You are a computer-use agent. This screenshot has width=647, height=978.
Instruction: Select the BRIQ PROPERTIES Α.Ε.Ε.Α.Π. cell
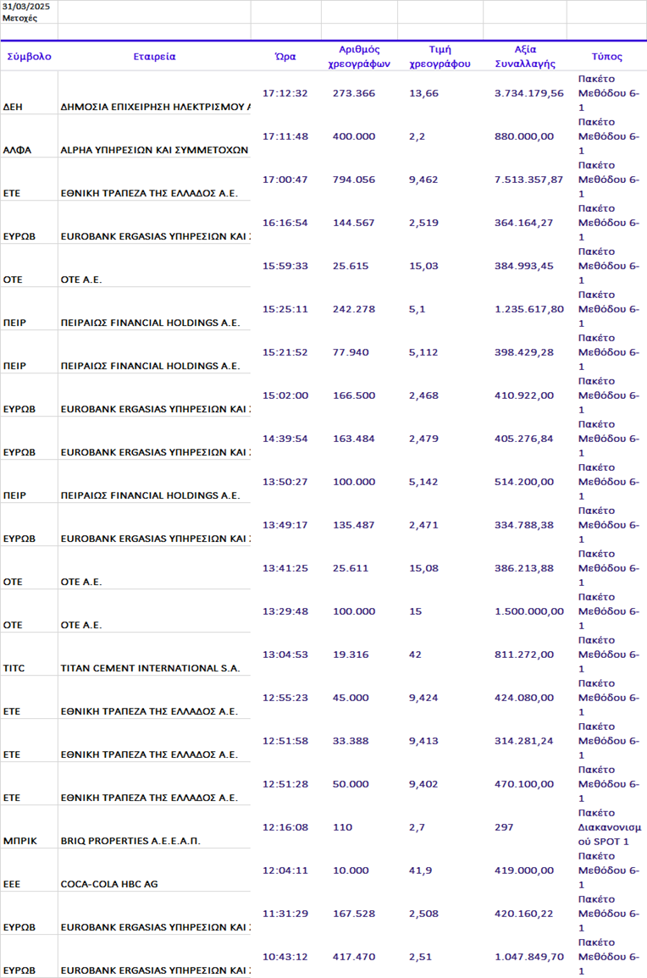point(130,841)
